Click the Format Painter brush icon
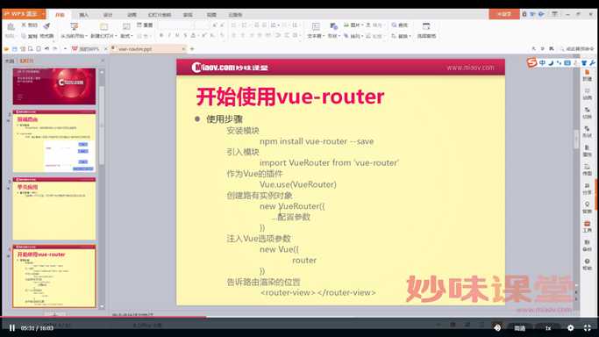This screenshot has height=337, width=599. [46, 25]
